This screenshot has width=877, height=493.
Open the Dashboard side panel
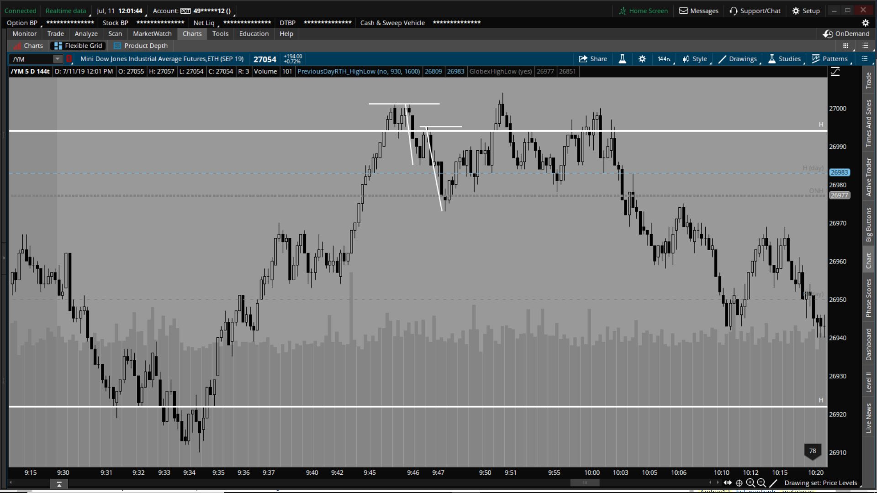pos(868,344)
